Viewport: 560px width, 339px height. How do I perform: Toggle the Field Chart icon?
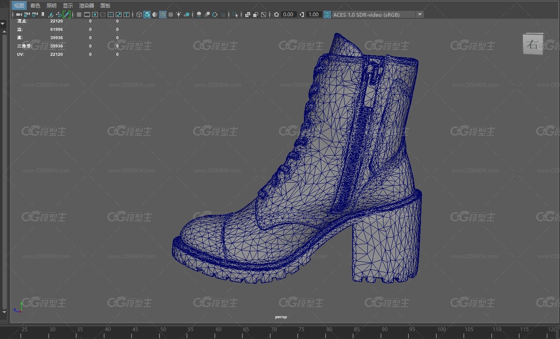pyautogui.click(x=111, y=15)
